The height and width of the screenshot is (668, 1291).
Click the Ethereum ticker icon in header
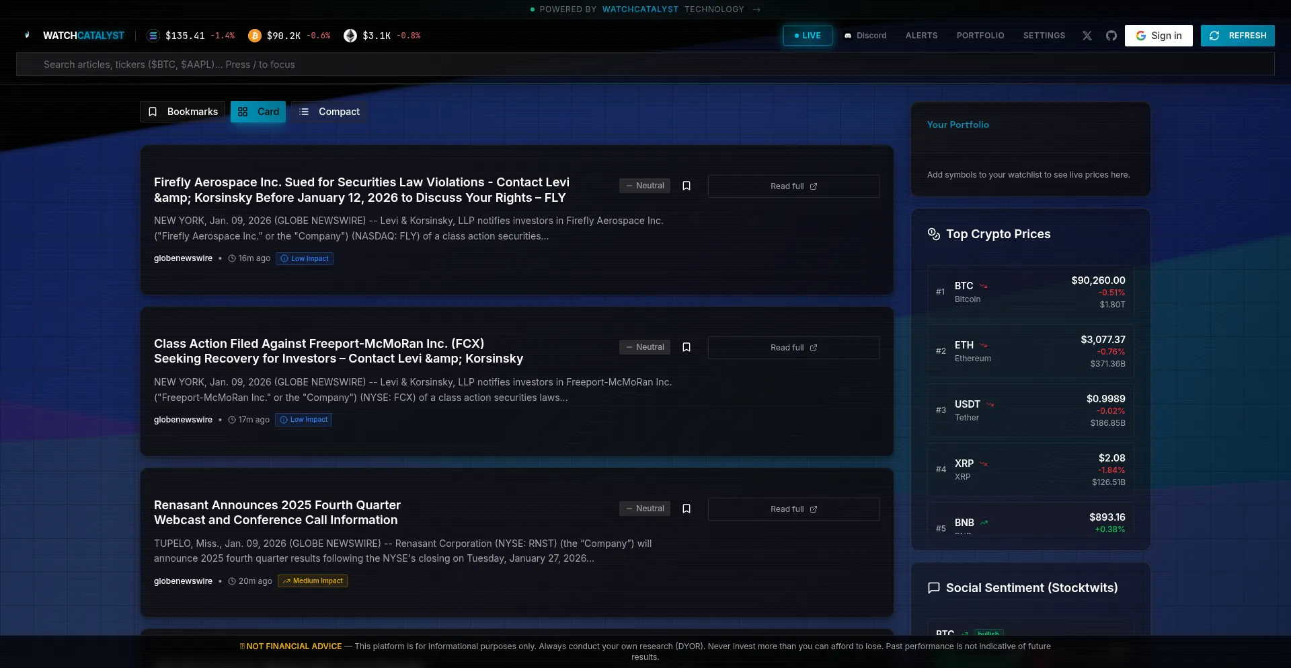pos(350,36)
